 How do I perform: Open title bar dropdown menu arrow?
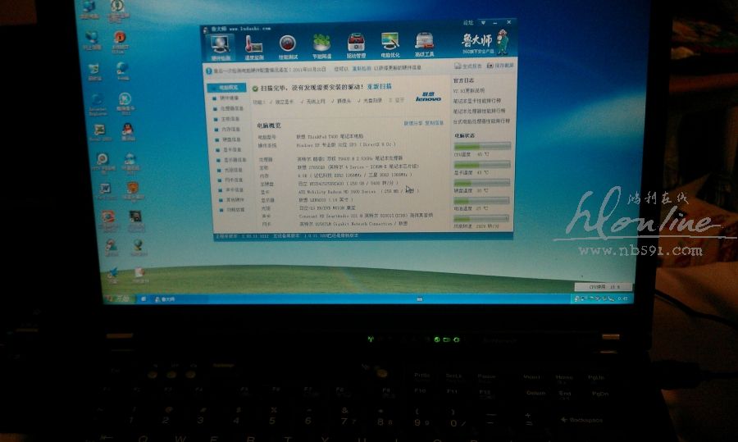click(x=481, y=24)
